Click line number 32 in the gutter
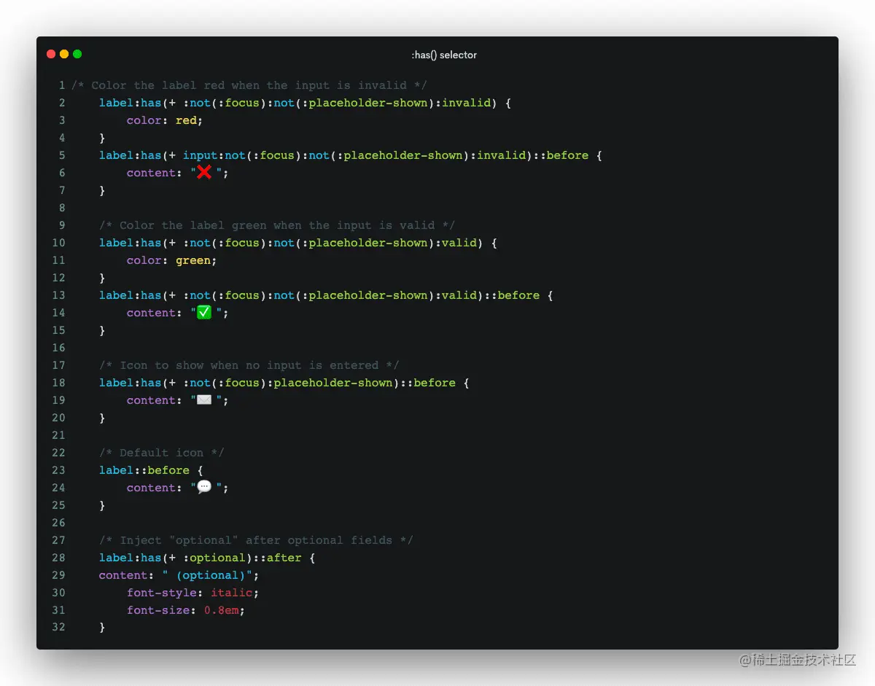 click(x=58, y=628)
